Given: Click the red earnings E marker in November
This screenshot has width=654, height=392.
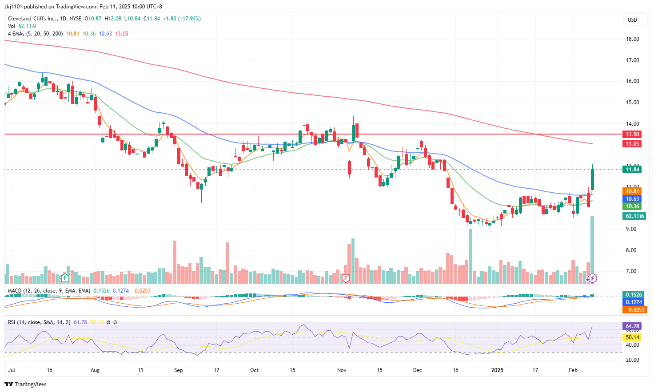Looking at the screenshot, I should pyautogui.click(x=346, y=278).
